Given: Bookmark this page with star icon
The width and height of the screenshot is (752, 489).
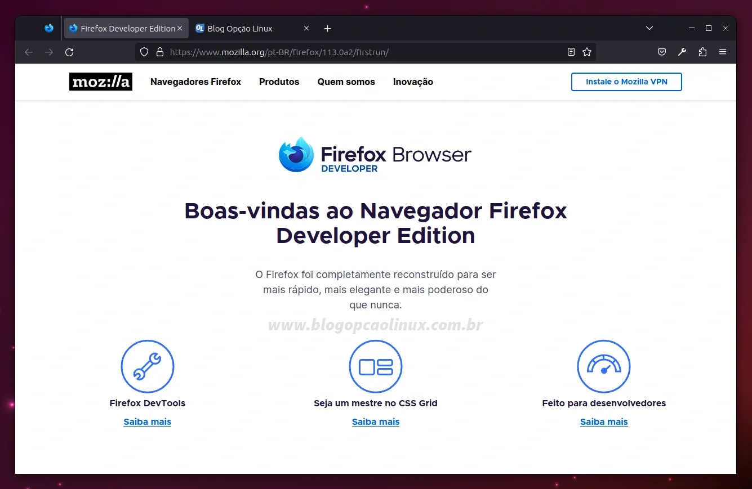Looking at the screenshot, I should [x=587, y=52].
